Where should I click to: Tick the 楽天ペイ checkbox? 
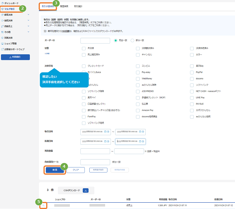84,98
